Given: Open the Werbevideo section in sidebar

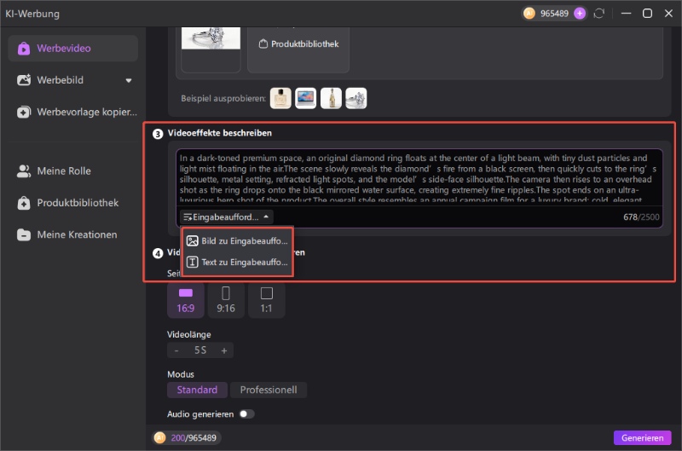Looking at the screenshot, I should click(73, 49).
